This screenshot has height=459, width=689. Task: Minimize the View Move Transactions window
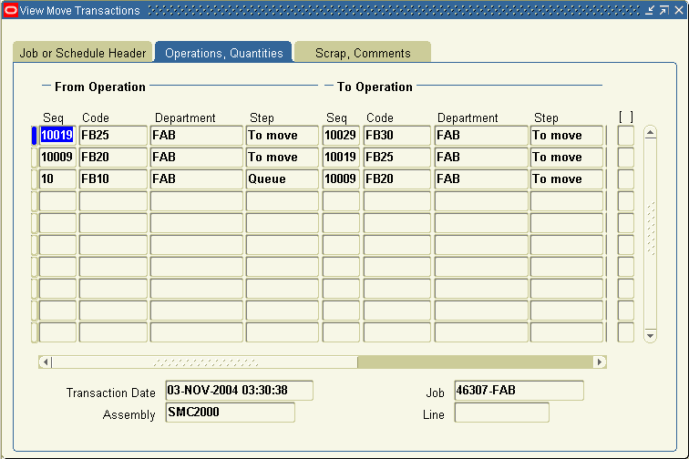650,10
